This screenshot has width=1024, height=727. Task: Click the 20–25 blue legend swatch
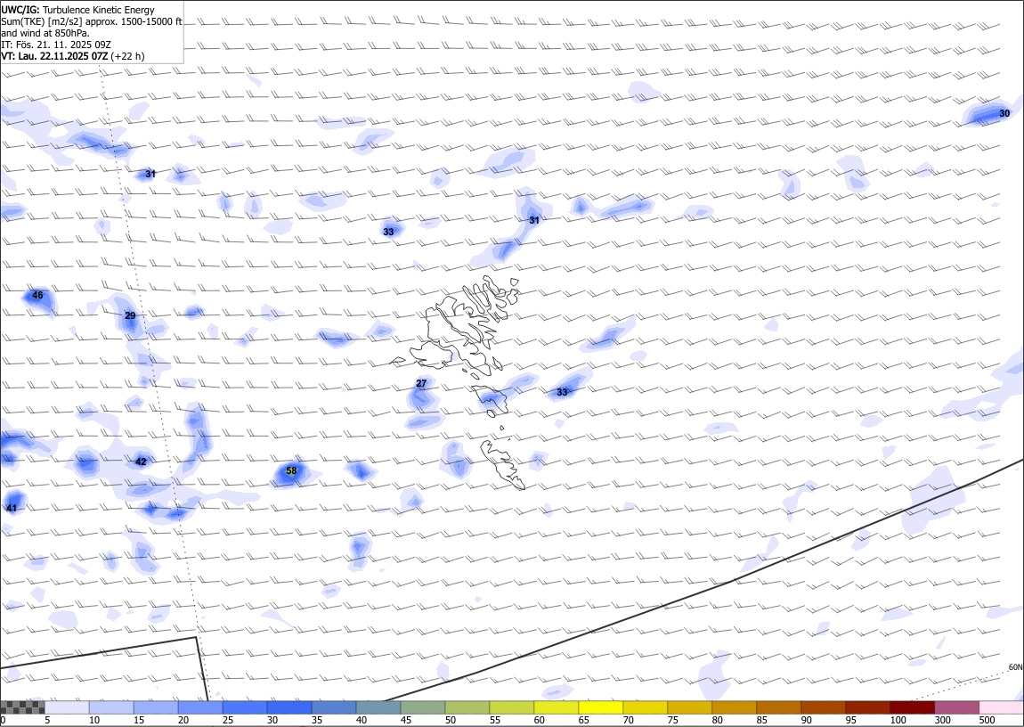pos(199,707)
